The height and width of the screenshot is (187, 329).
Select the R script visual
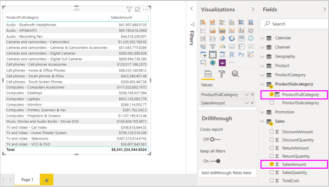click(x=232, y=55)
